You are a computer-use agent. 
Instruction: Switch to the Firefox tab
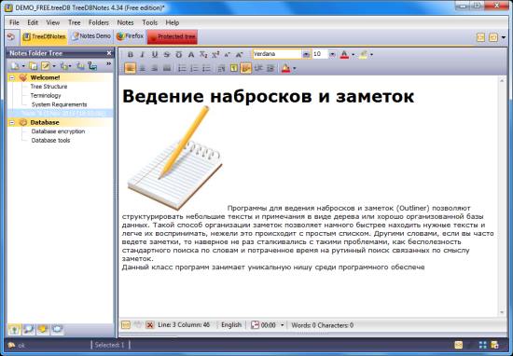pyautogui.click(x=130, y=36)
